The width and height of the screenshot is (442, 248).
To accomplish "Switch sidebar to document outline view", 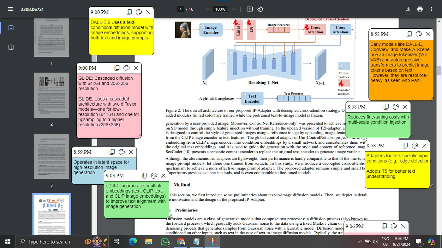I will click(11, 47).
